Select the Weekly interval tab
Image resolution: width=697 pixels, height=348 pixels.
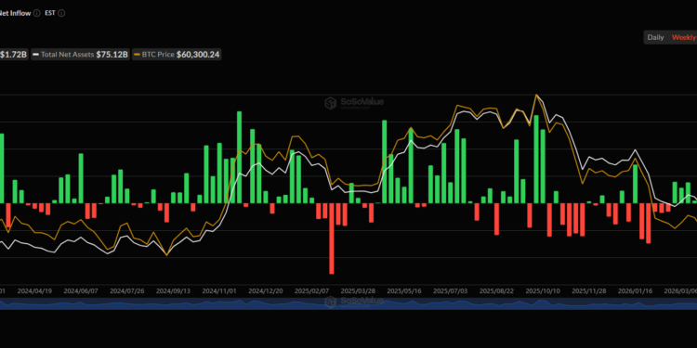(684, 37)
